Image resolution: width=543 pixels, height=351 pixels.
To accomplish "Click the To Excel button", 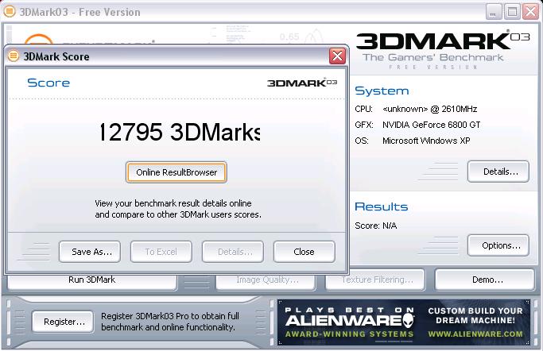I will [161, 252].
